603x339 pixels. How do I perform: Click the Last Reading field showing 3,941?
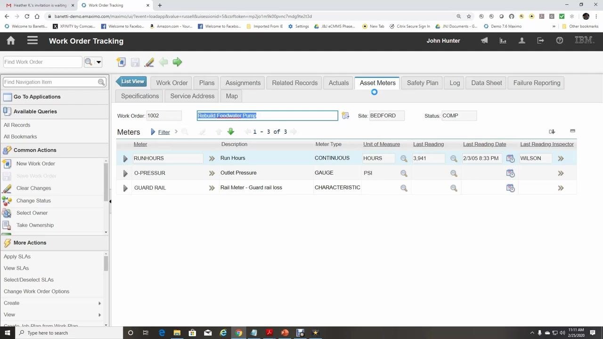(428, 159)
